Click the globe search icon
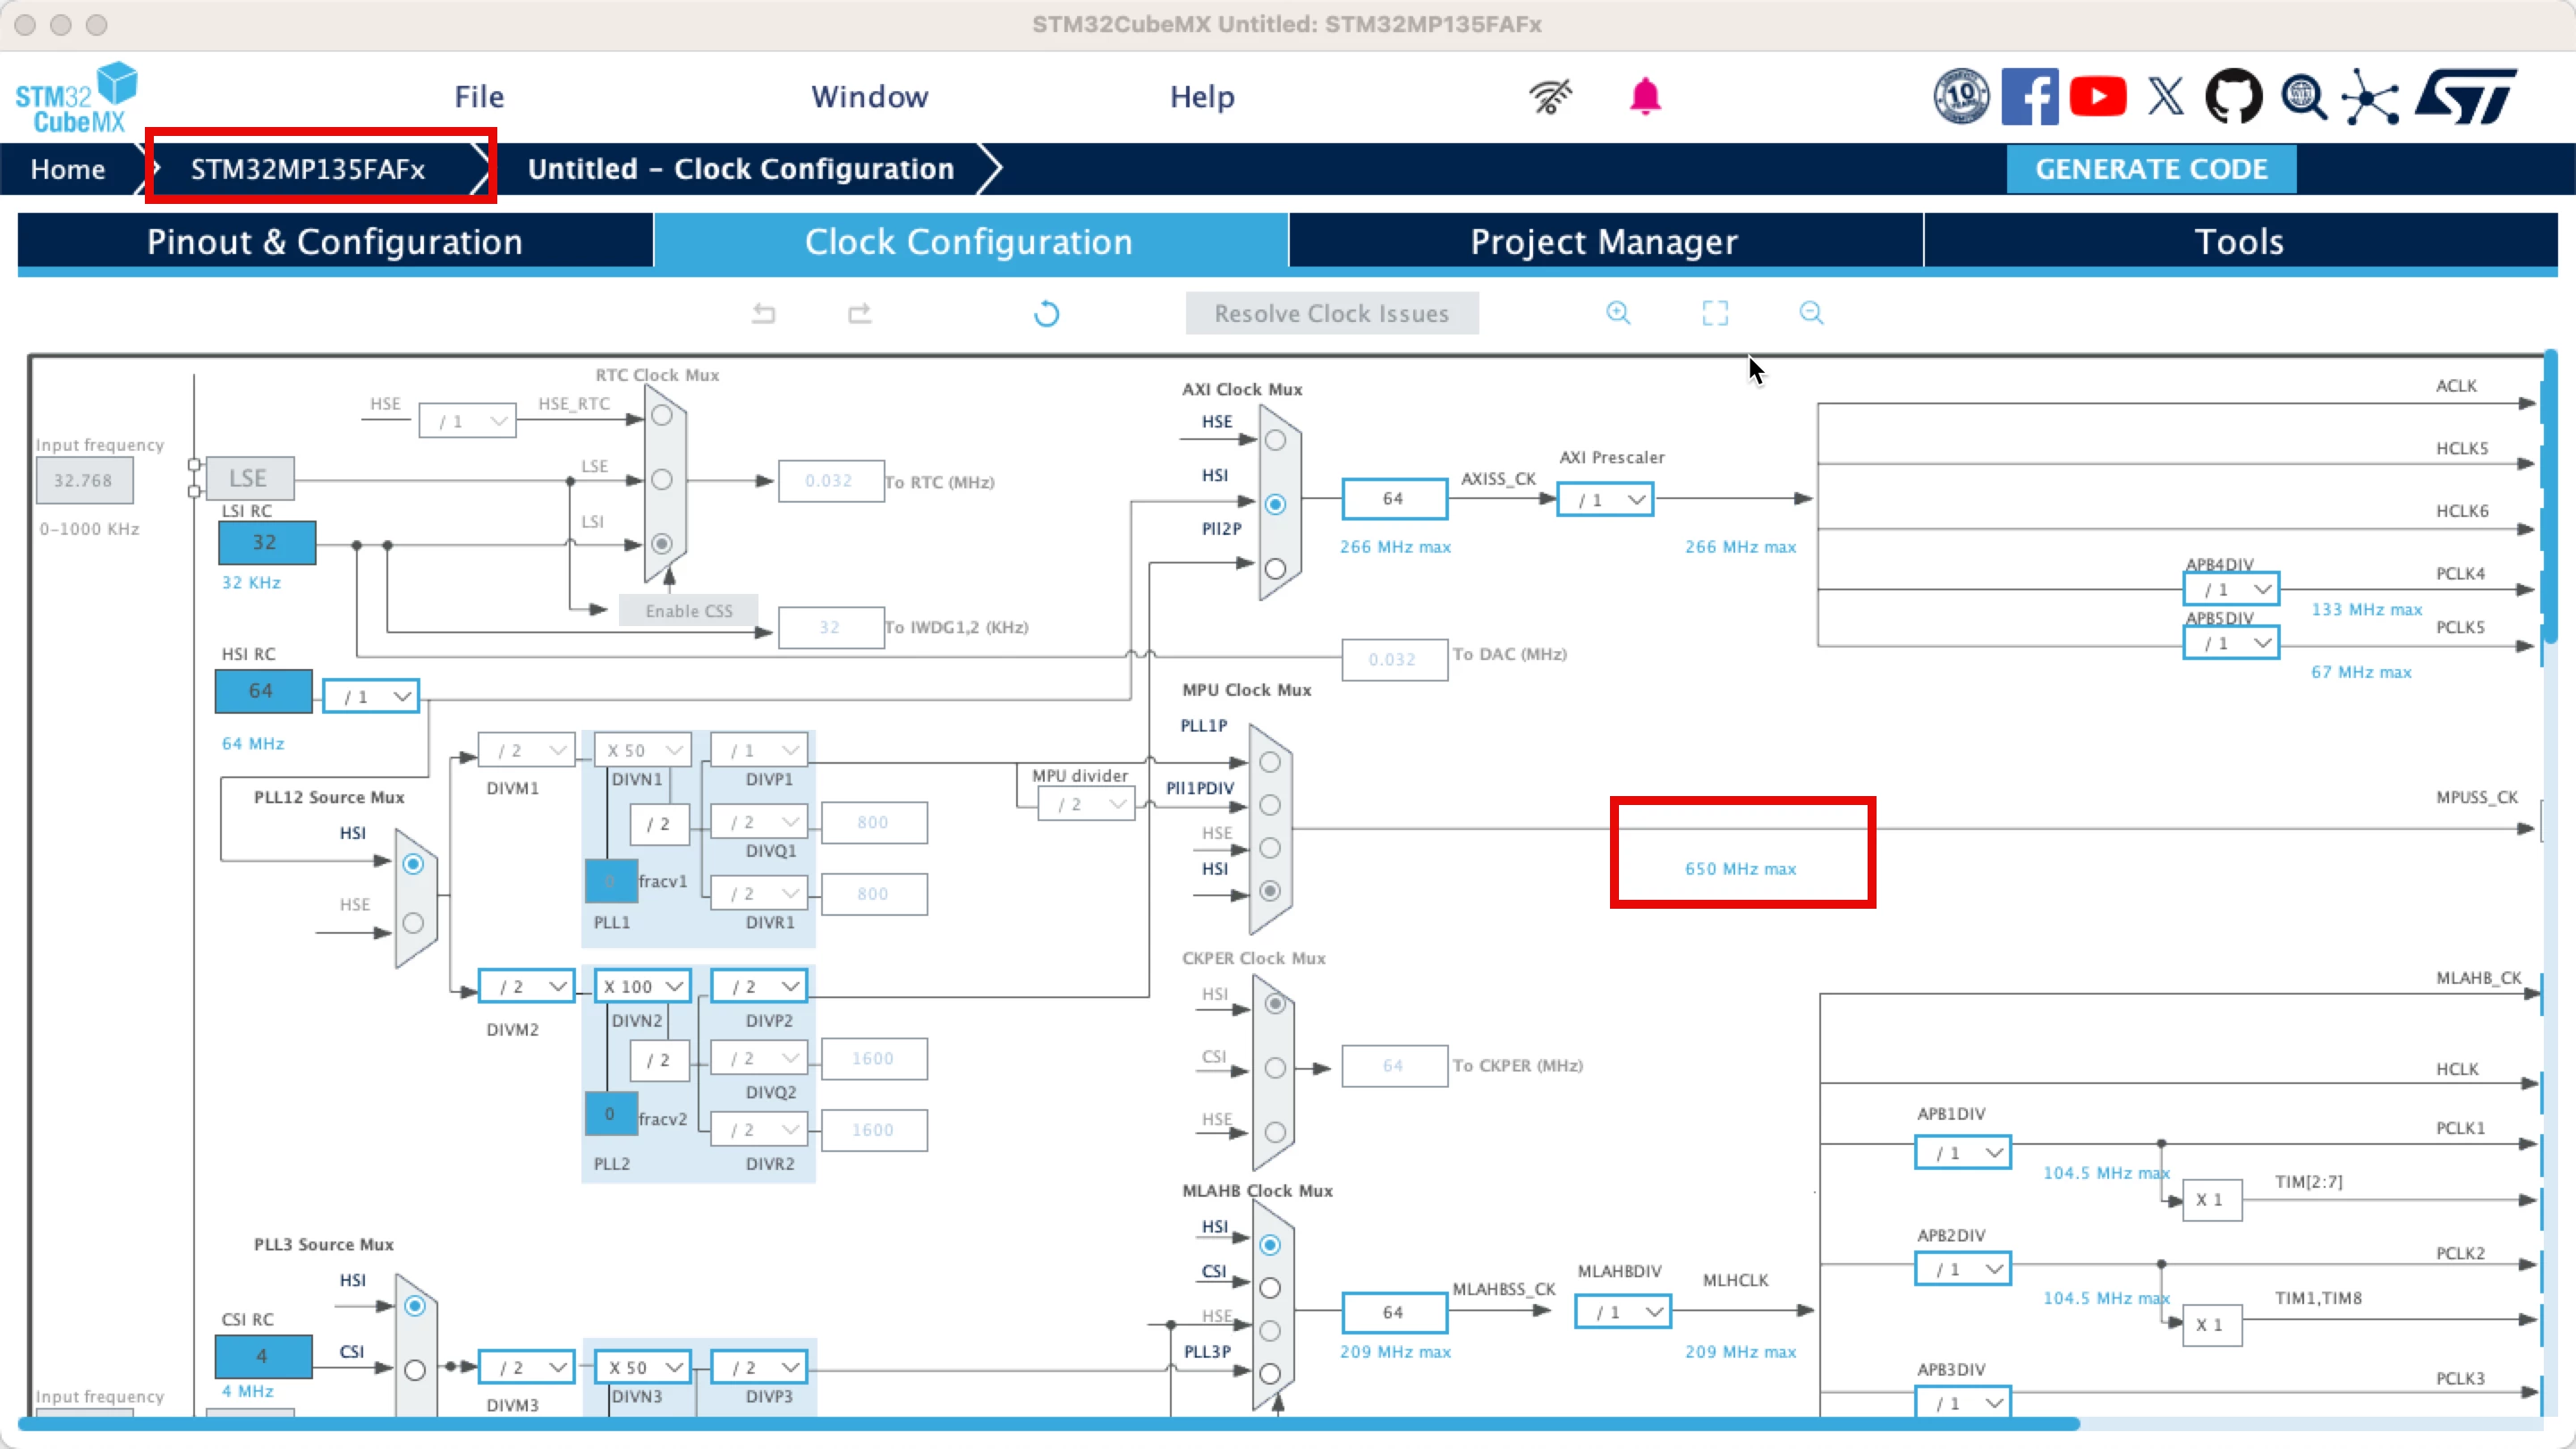 pyautogui.click(x=2303, y=97)
